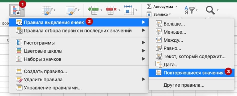The width and height of the screenshot is (237, 96).
Task: Click the Автосумма label
Action: (163, 7)
